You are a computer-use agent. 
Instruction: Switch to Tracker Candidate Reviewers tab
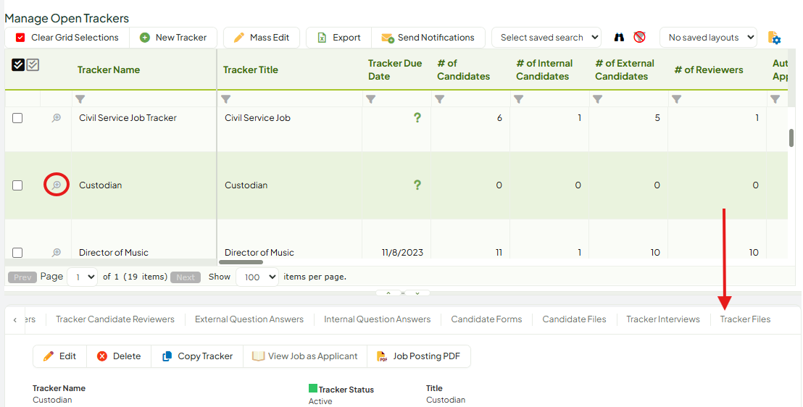click(x=115, y=319)
